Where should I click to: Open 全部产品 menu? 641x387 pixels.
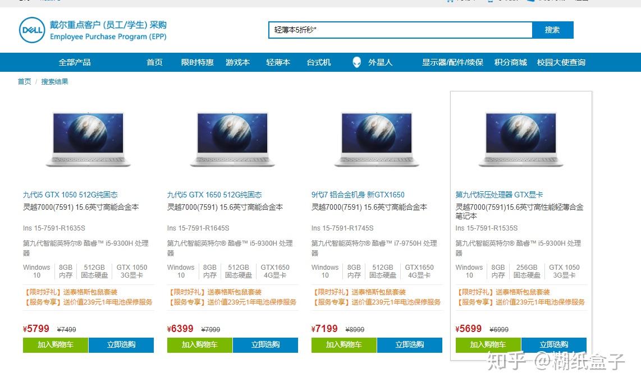pos(75,62)
